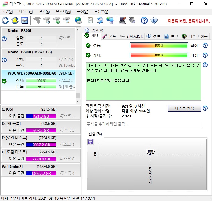Image resolution: width=212 pixels, height=201 pixels.
Task: Click the 성능 100 % performance bar
Action: 159,45
